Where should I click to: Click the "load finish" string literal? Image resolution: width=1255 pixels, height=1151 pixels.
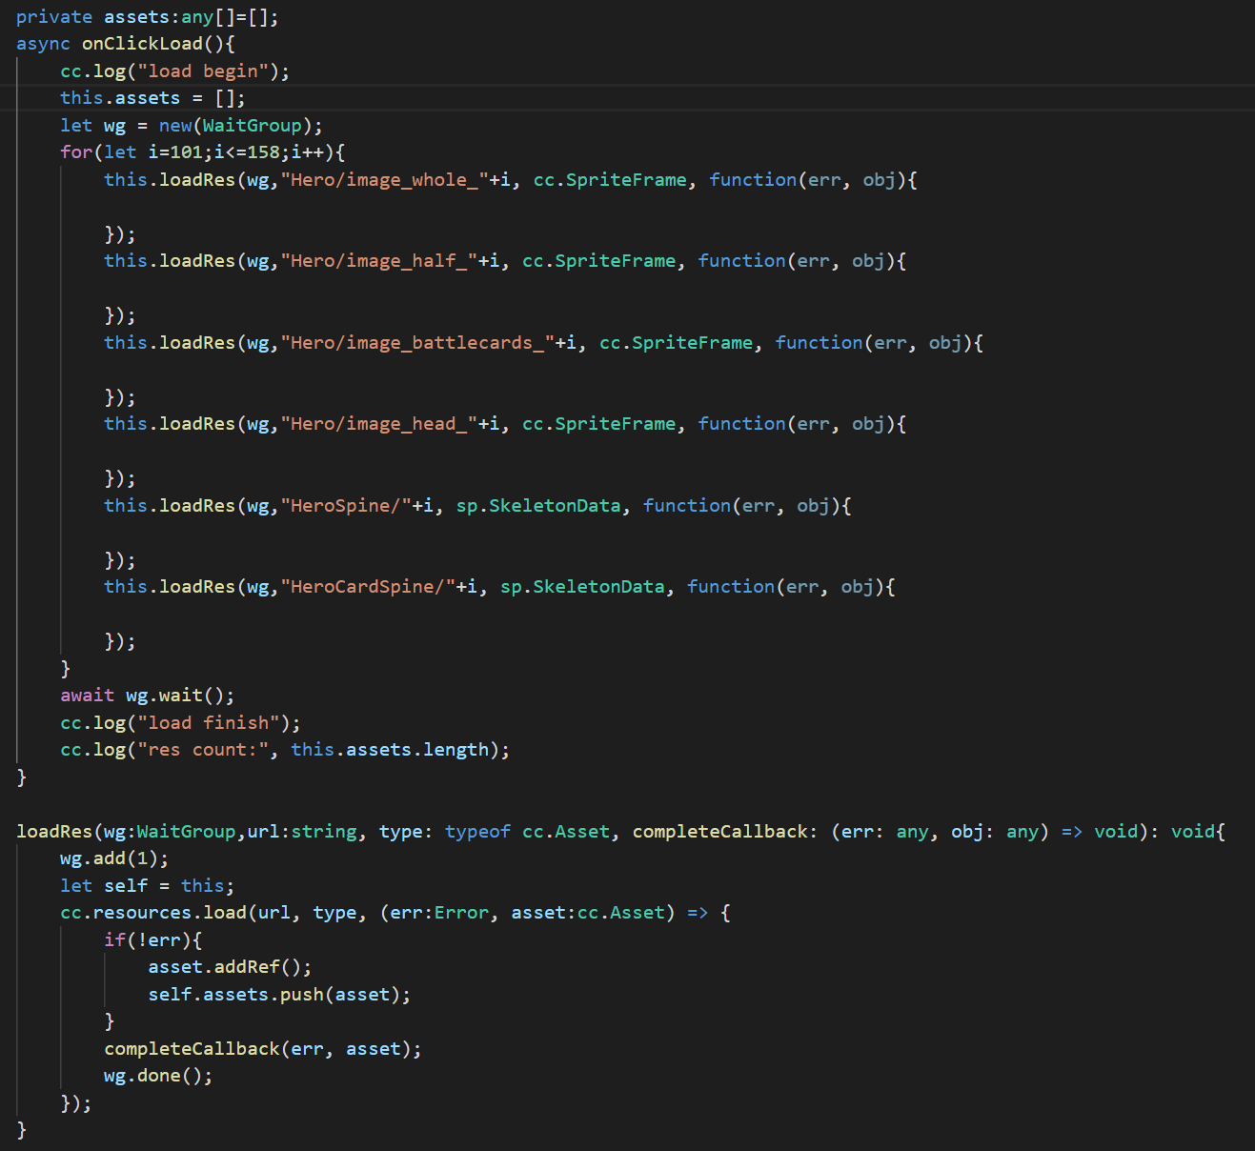coord(209,723)
